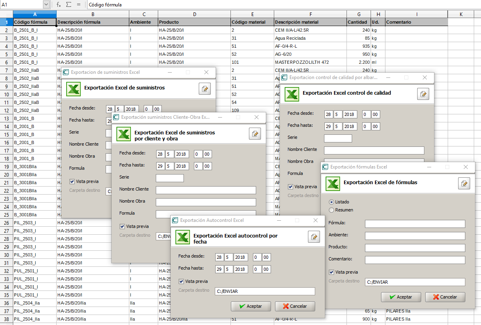Click Fecha hasta day field in Autocontrol dialog

219,269
